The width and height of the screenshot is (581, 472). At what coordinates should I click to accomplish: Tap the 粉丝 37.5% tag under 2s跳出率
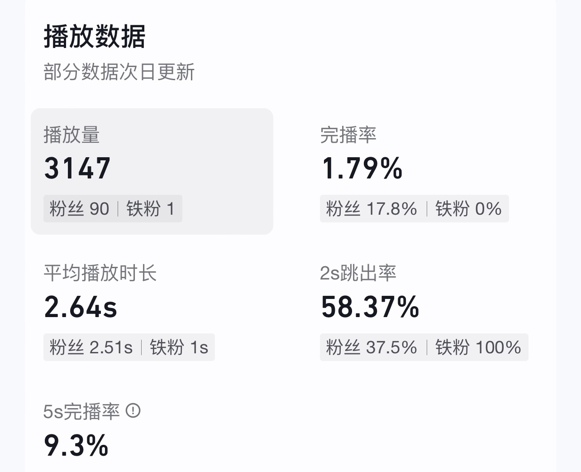(371, 347)
